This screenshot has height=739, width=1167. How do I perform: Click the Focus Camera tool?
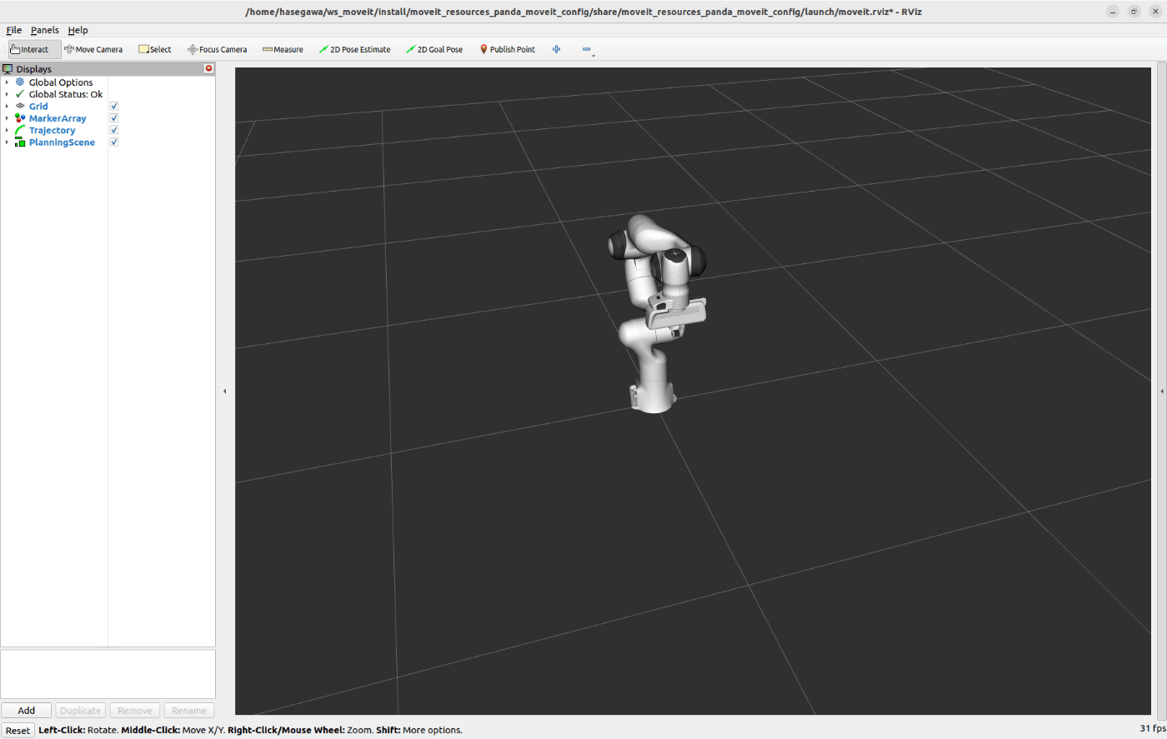(x=217, y=49)
